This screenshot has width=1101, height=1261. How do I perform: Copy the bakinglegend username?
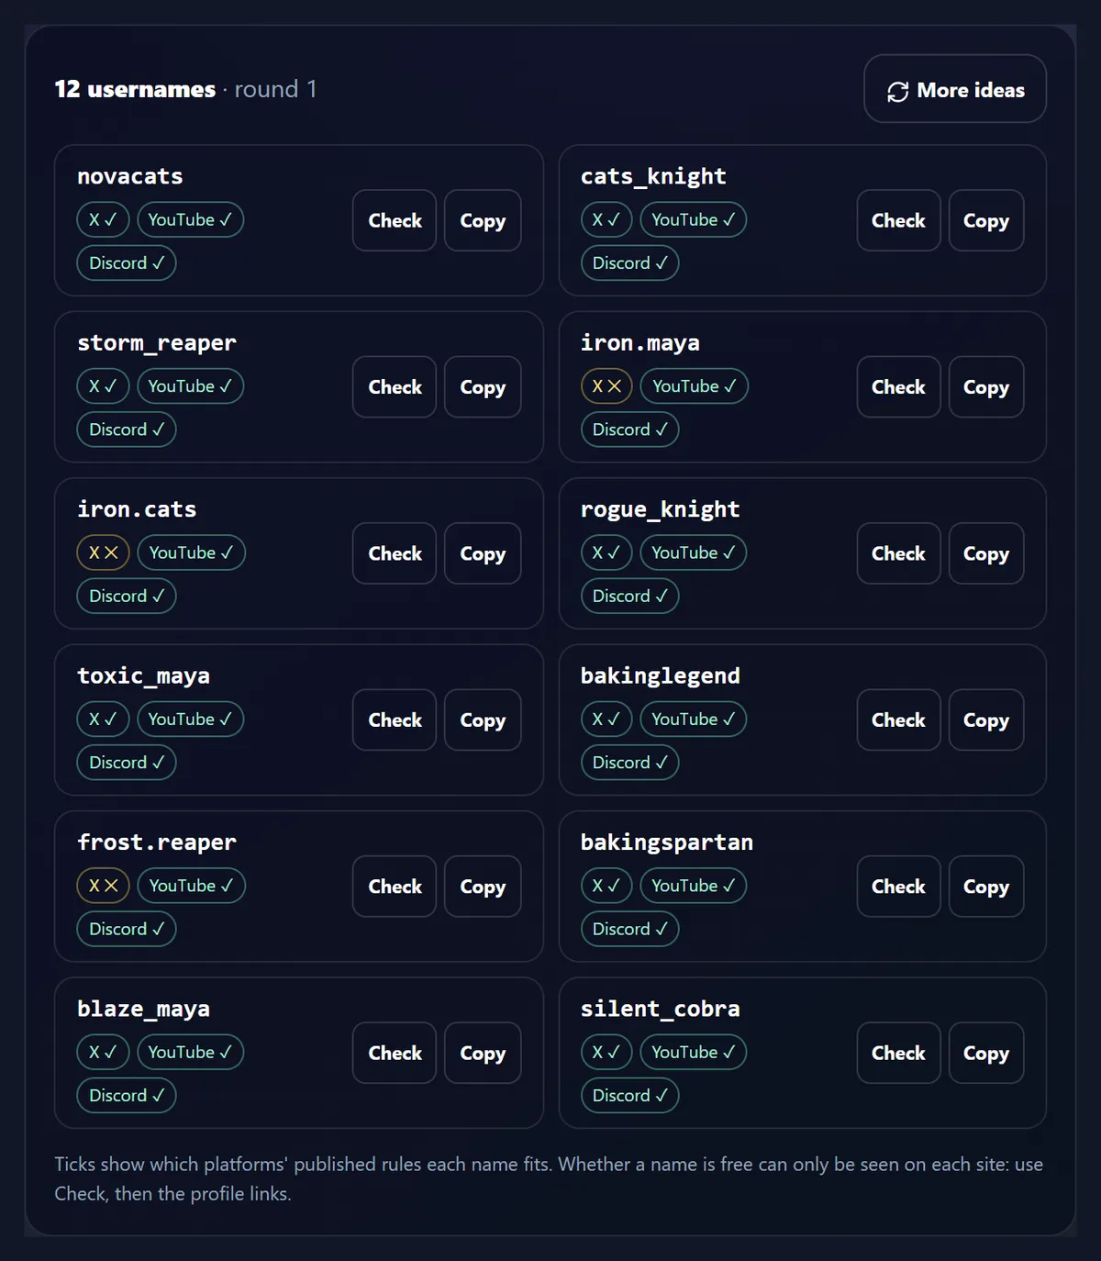986,720
